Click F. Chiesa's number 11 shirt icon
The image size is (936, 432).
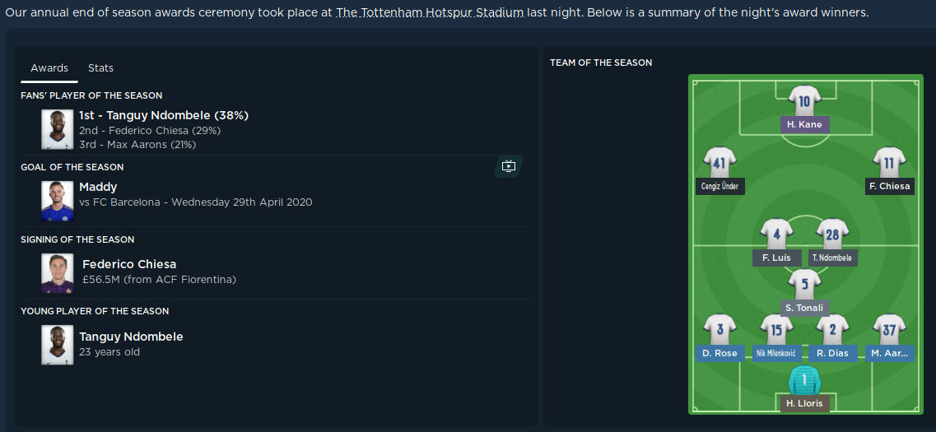point(889,163)
